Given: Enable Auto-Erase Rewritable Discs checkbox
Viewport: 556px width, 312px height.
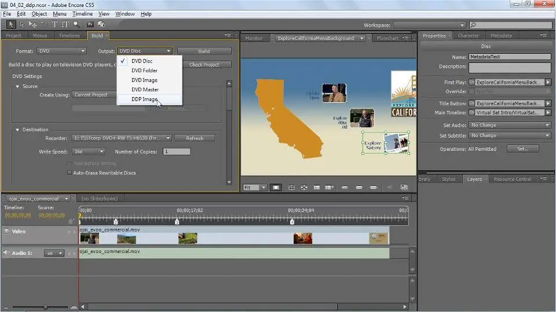Looking at the screenshot, I should (69, 173).
